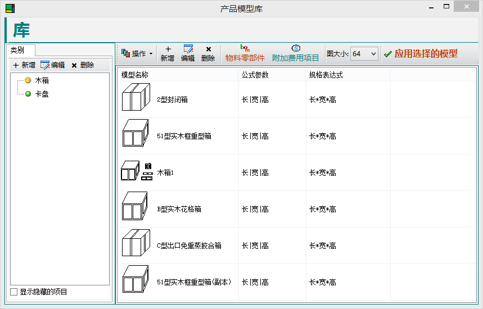The height and width of the screenshot is (309, 483).
Task: Click the 编辑 icon in main toolbar
Action: click(188, 49)
